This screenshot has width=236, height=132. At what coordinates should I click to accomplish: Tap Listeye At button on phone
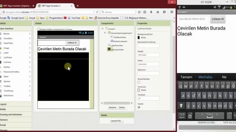218,19
